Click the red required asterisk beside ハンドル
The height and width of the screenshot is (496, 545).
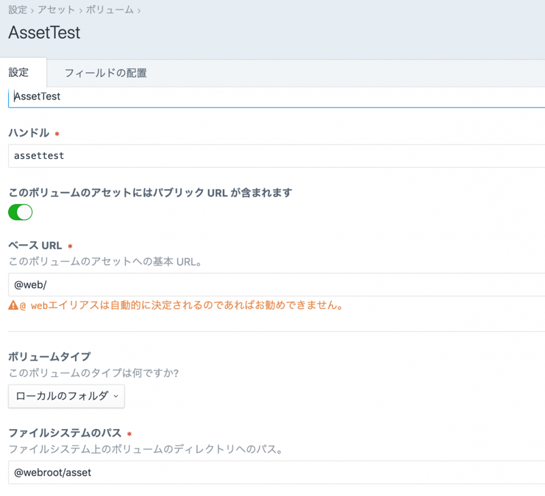point(57,133)
